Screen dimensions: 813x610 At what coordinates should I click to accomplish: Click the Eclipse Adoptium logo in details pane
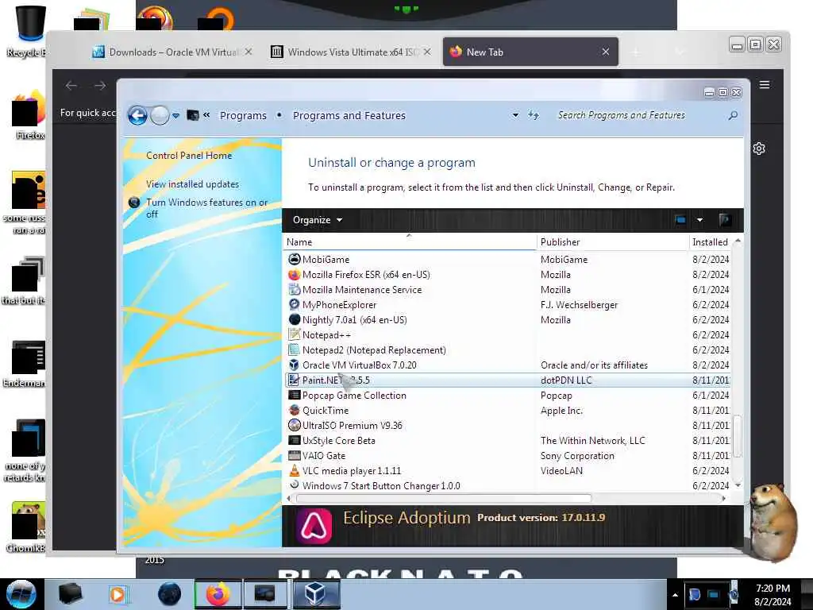click(314, 526)
